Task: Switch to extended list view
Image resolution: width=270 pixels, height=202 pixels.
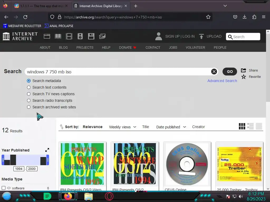Action: (250, 126)
